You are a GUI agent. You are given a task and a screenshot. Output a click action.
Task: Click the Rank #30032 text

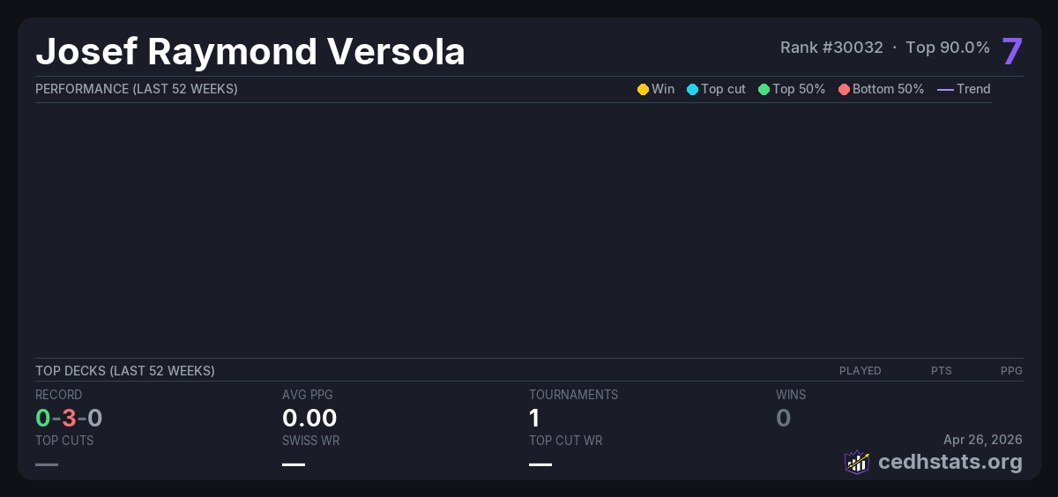pos(831,48)
